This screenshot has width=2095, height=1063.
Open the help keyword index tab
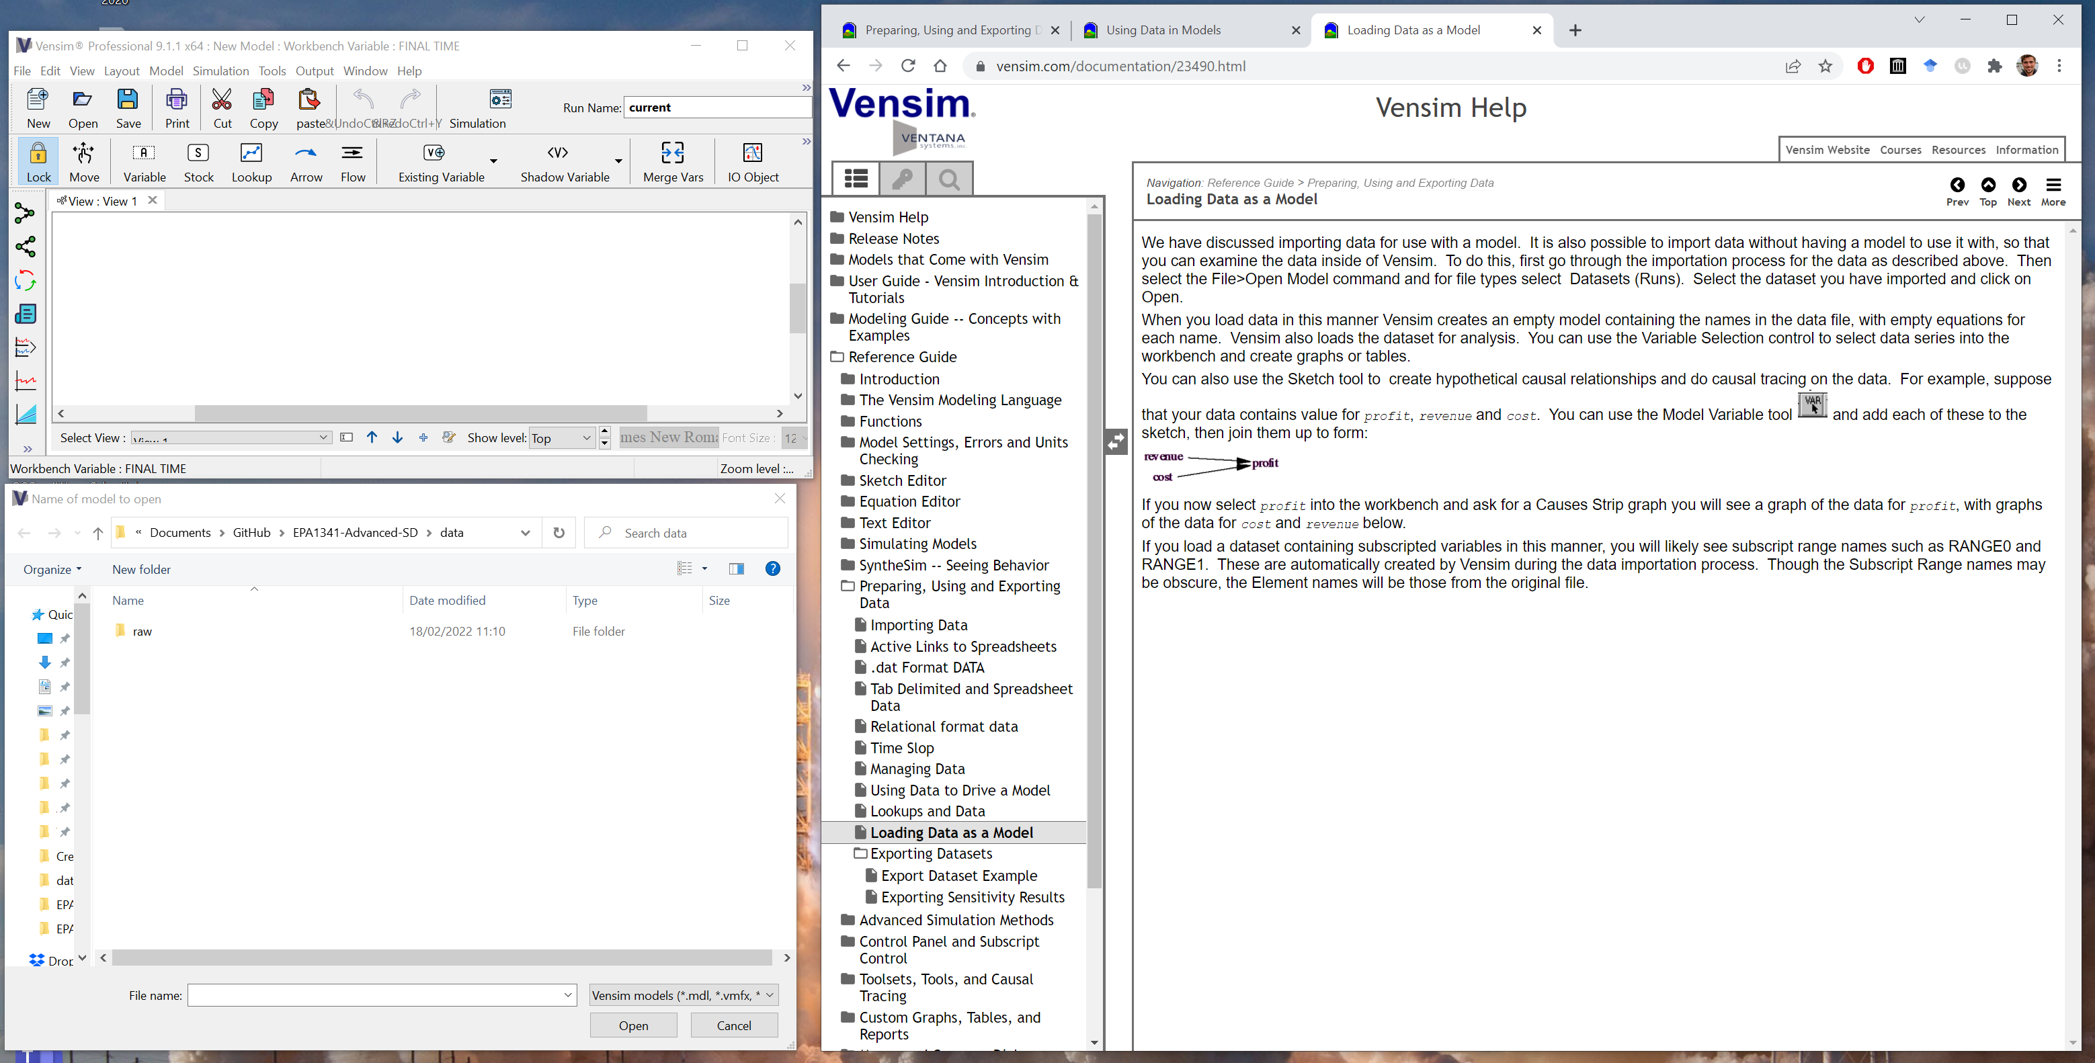tap(902, 178)
